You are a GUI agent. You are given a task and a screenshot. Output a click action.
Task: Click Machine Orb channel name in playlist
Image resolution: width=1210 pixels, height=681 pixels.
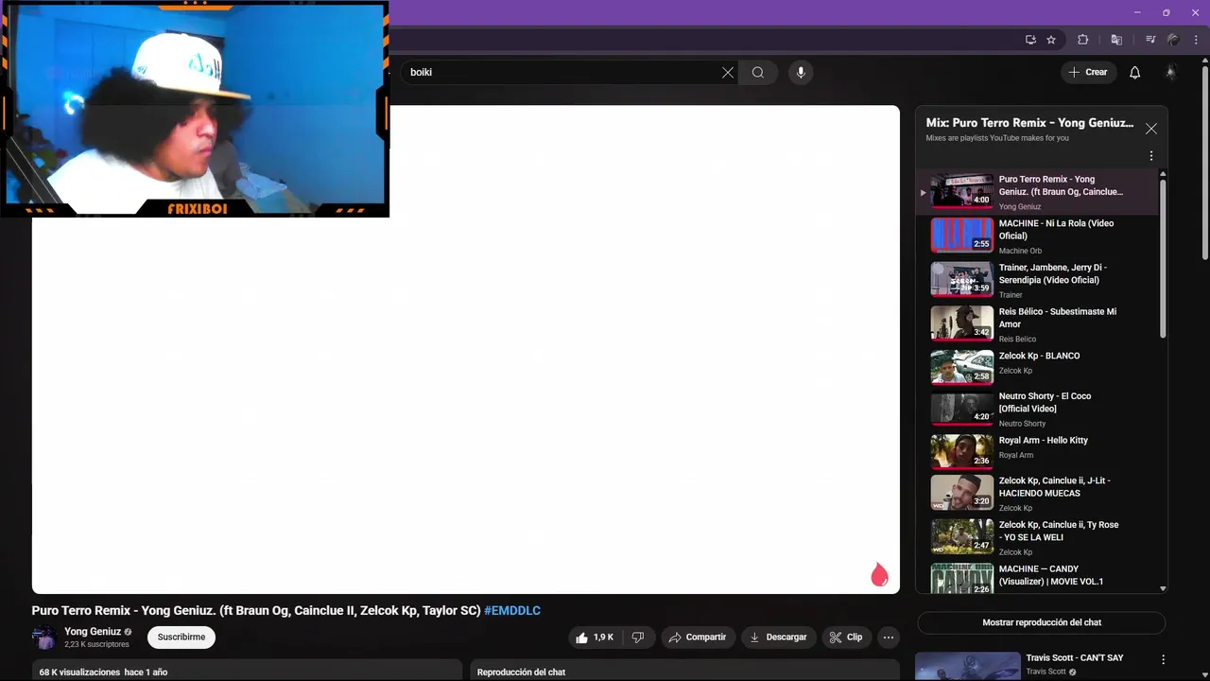[1020, 252]
